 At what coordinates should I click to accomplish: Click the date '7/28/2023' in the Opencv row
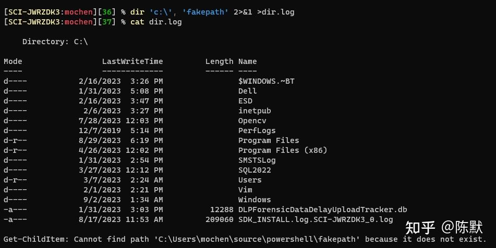pyautogui.click(x=100, y=121)
